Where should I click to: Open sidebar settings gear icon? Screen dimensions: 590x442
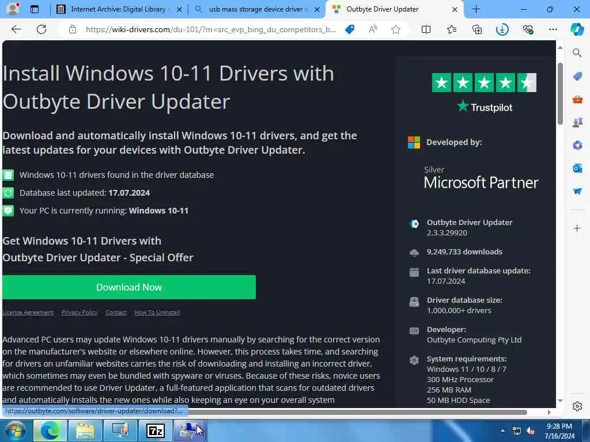(x=577, y=406)
